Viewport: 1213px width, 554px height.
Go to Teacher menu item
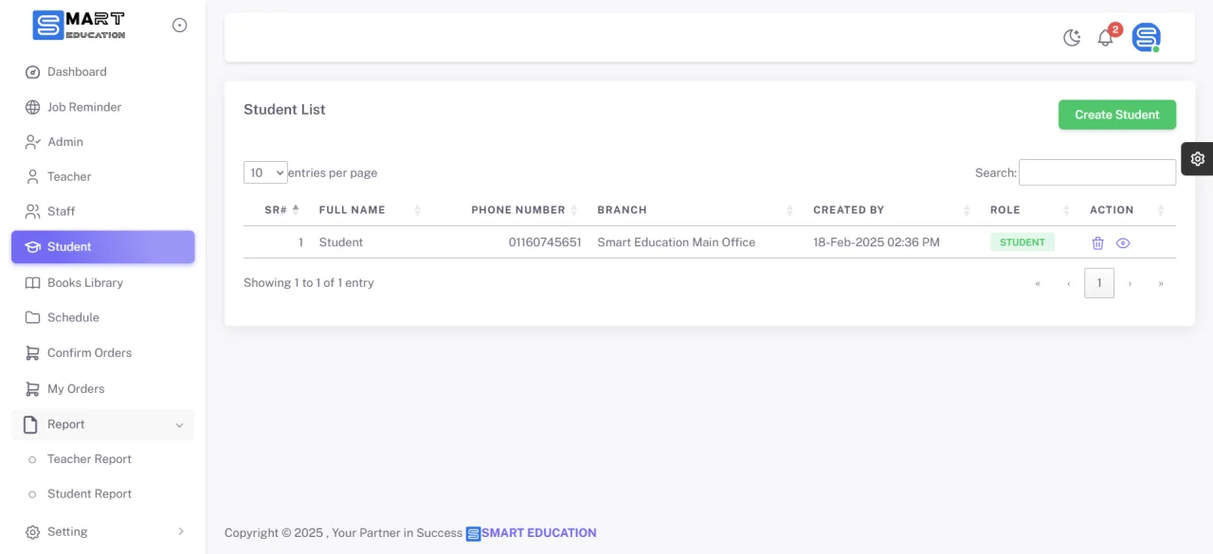[x=102, y=177]
